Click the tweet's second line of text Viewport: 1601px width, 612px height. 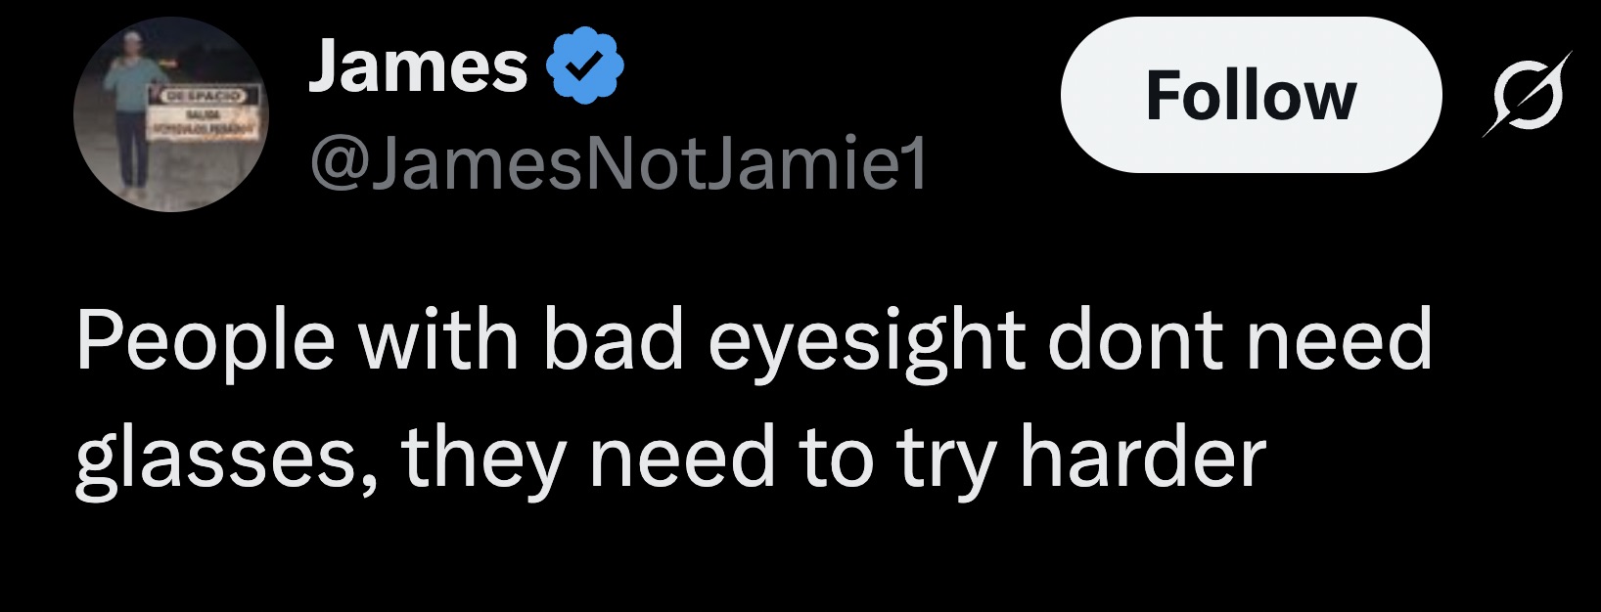[670, 458]
